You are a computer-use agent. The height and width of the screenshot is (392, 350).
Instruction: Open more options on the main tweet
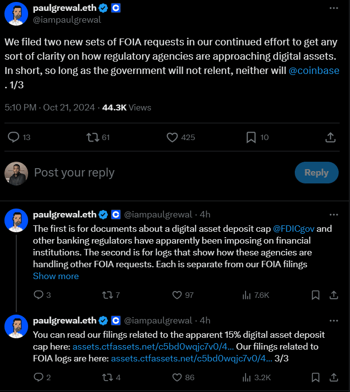(x=334, y=8)
